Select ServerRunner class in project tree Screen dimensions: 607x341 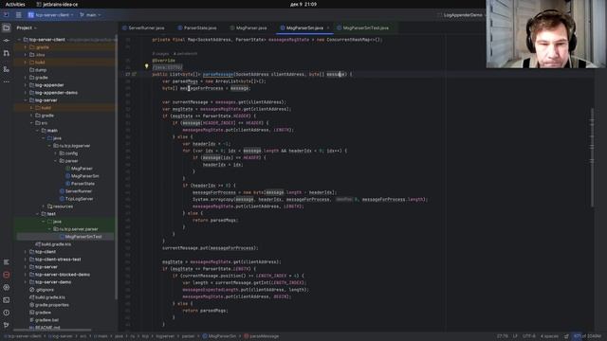coord(76,191)
